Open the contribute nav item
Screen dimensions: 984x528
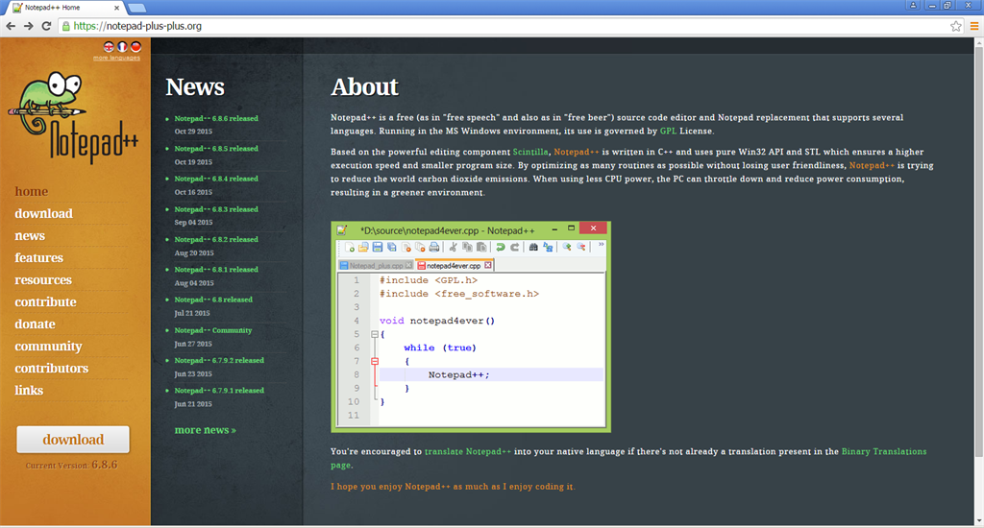pos(45,301)
